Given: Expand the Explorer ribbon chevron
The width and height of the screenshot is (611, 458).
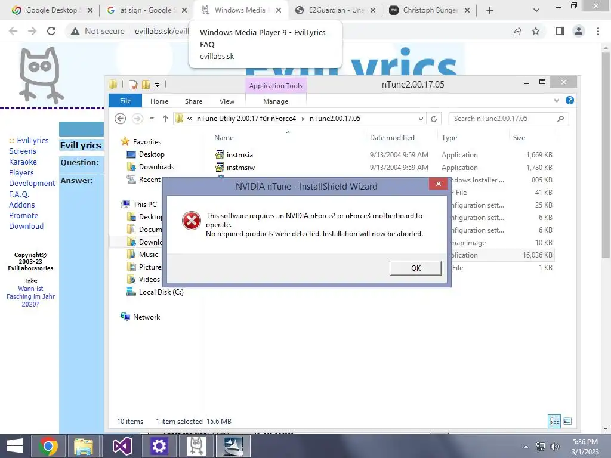Looking at the screenshot, I should click(557, 100).
